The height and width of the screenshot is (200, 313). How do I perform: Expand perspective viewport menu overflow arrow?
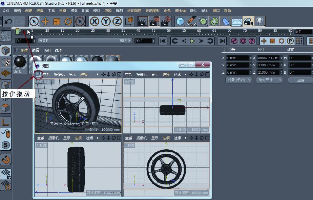tap(98, 74)
